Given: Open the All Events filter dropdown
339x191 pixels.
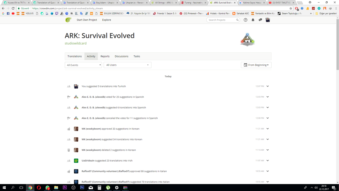Looking at the screenshot, I should pyautogui.click(x=83, y=65).
